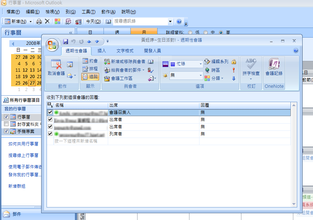Open the 忙碌 show-as dropdown
This screenshot has width=313, height=220.
pos(201,64)
